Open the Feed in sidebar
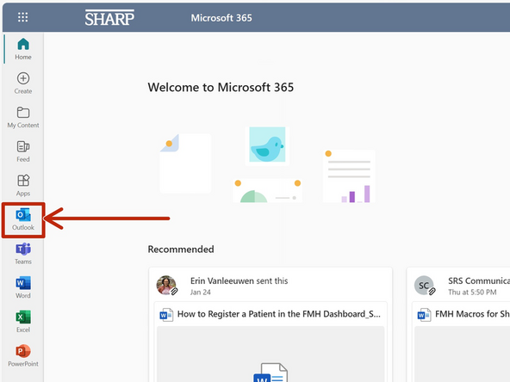This screenshot has height=382, width=510. coord(23,151)
